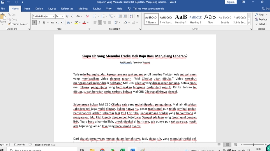The height and width of the screenshot is (151, 270).
Task: Apply the No Spacing style
Action: (x=166, y=19)
